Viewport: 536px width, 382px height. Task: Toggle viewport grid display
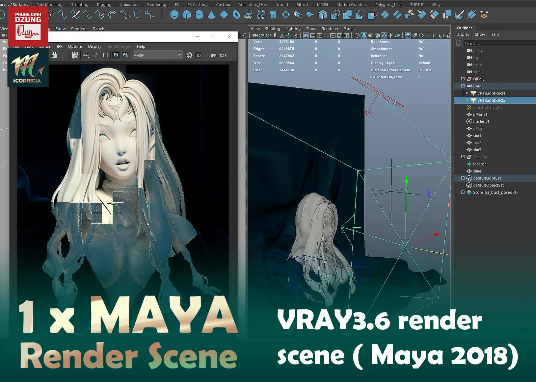(x=306, y=35)
